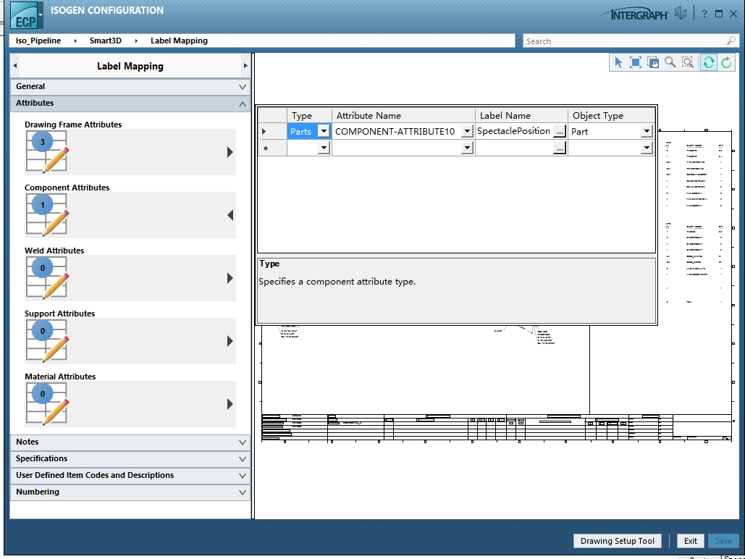This screenshot has width=745, height=559.
Task: Toggle the auto refresh sync icon
Action: coord(708,62)
